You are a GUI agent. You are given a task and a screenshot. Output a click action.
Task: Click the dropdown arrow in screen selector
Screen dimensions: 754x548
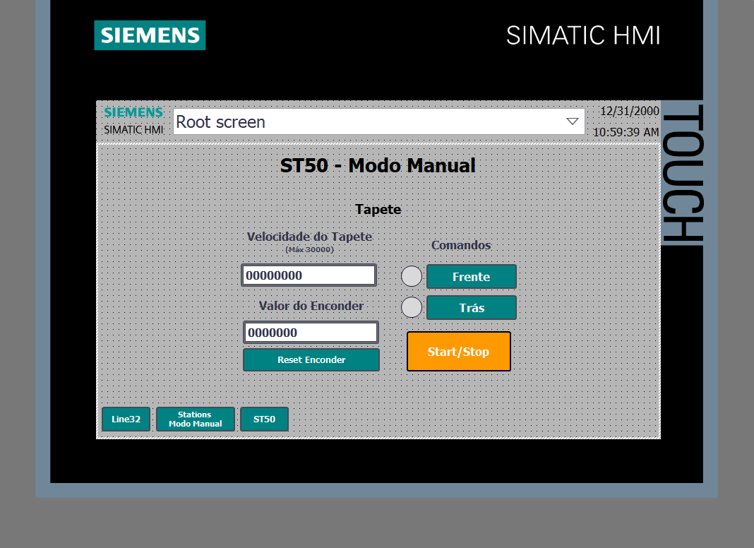[x=573, y=121]
